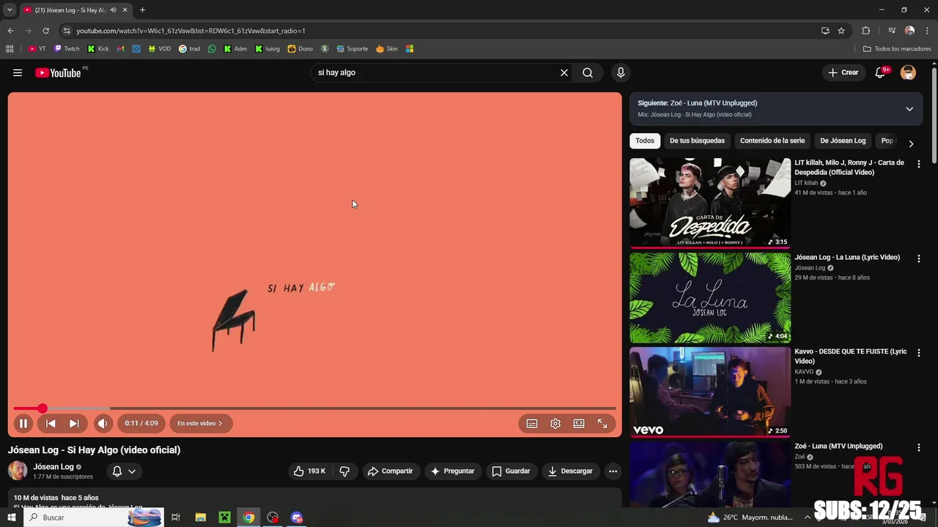Enter full screen mode
Screen dimensions: 938x527
pos(602,423)
